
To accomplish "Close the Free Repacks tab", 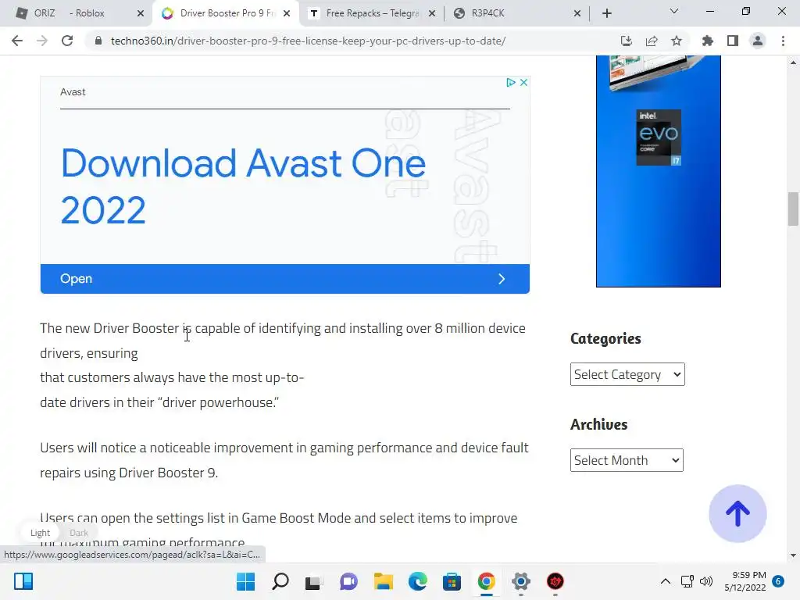I will tap(432, 13).
